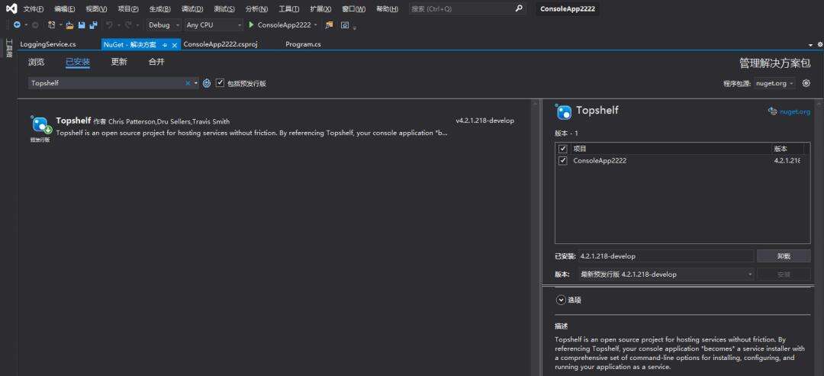
Task: Switch to the ConsoleApp2222.csproj tab
Action: coord(220,45)
